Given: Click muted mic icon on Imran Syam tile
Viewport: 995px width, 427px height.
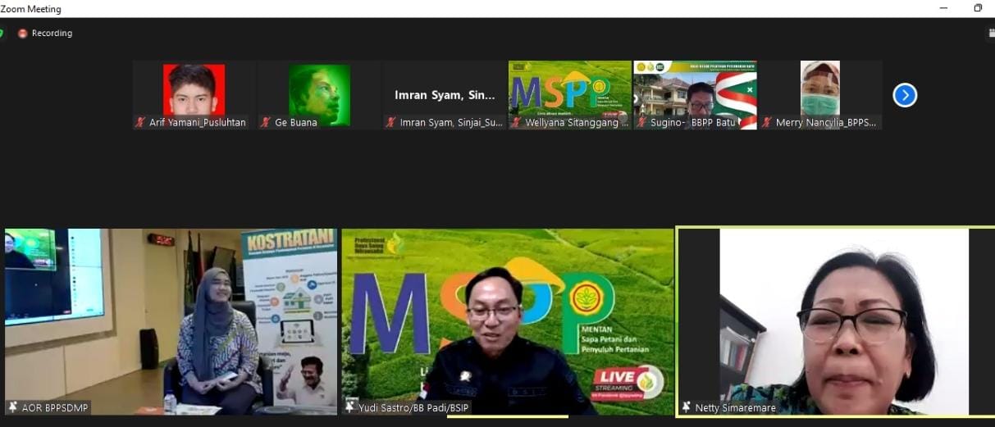Looking at the screenshot, I should 391,123.
